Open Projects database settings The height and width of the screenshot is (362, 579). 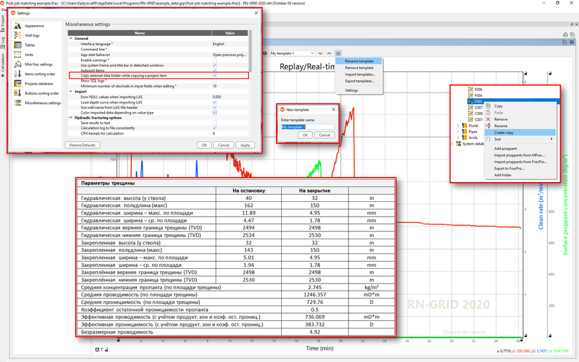point(39,84)
